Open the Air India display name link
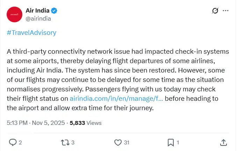The image size is (238, 151). click(37, 10)
